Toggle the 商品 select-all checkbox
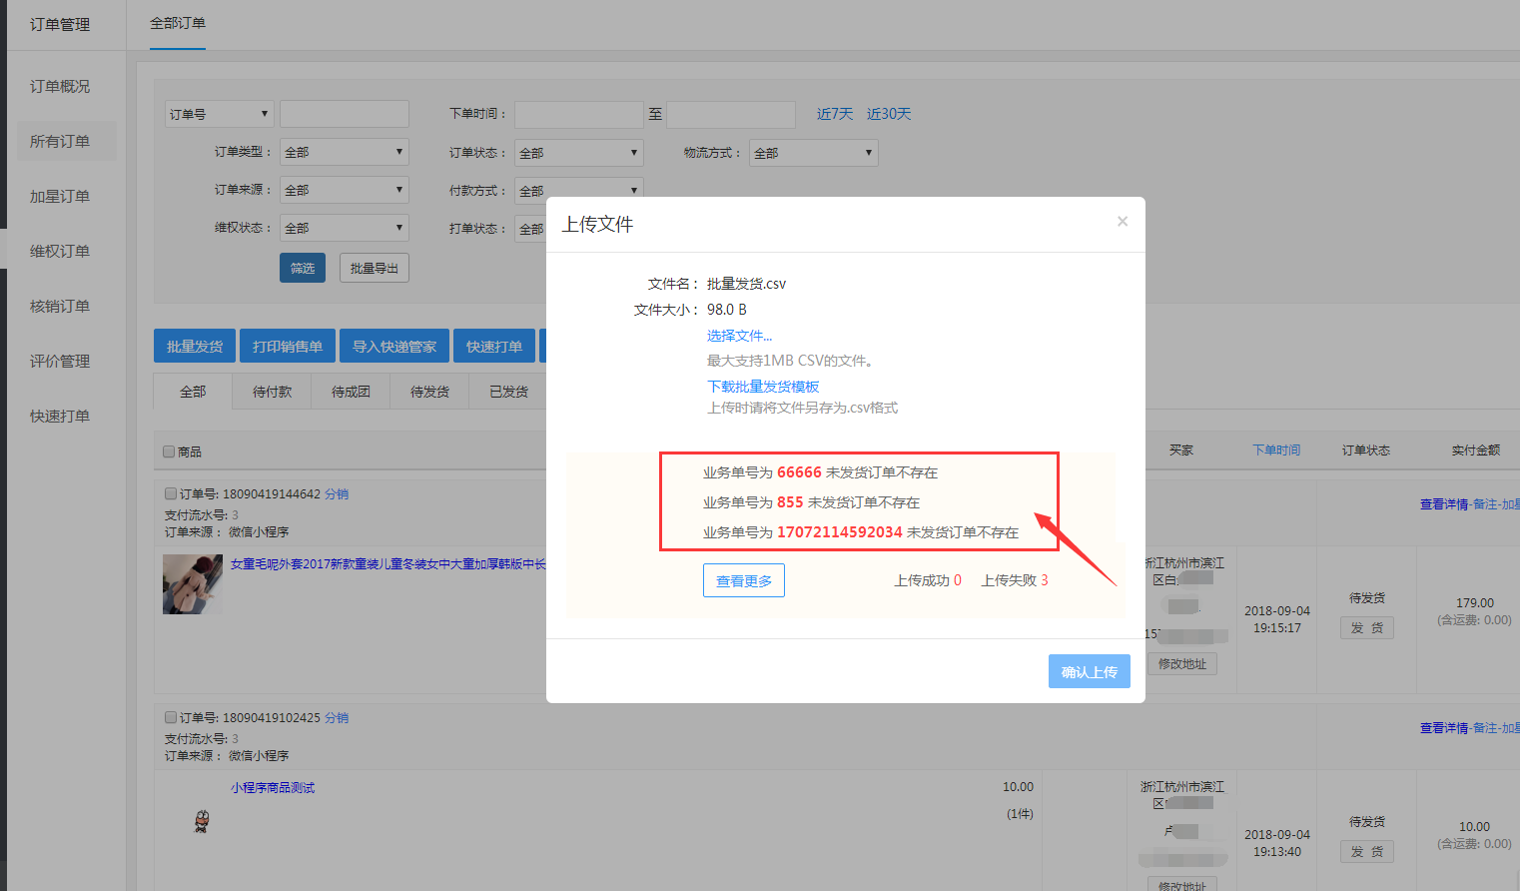 (x=170, y=451)
